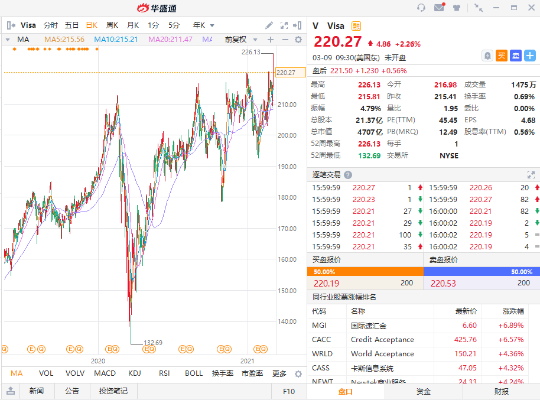This screenshot has width=540, height=400.
Task: Add Visa to watchlist plus icon
Action: [x=530, y=56]
